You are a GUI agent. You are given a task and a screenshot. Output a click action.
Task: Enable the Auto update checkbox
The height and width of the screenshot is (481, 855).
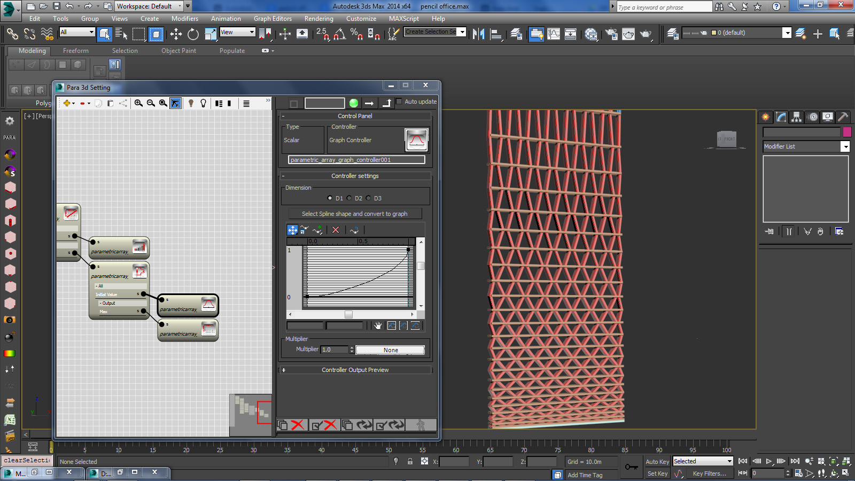point(399,102)
